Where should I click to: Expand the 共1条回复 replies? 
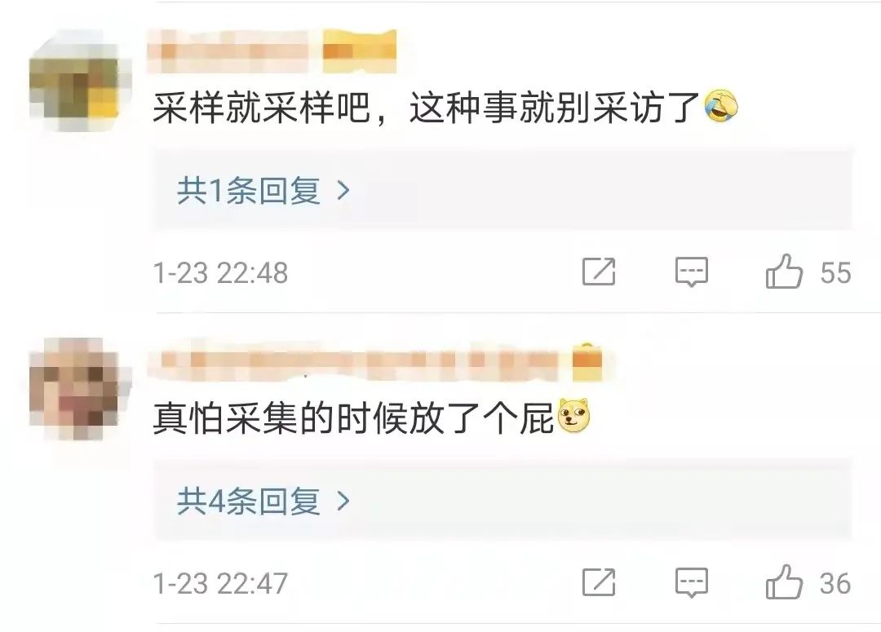pos(248,191)
